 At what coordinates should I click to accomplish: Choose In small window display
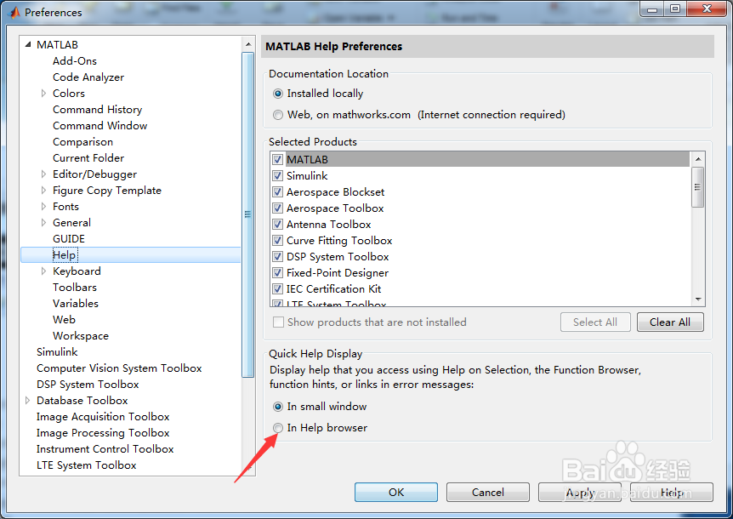(x=278, y=407)
